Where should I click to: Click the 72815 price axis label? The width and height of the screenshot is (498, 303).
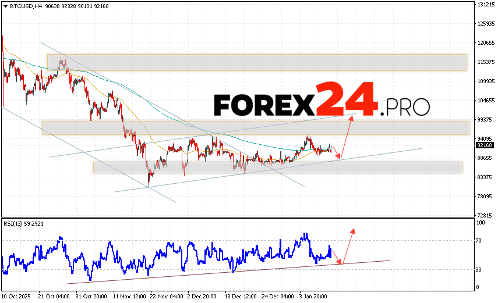(485, 215)
